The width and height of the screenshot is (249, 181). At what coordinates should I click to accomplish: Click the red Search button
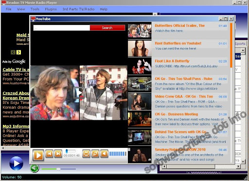click(x=107, y=28)
